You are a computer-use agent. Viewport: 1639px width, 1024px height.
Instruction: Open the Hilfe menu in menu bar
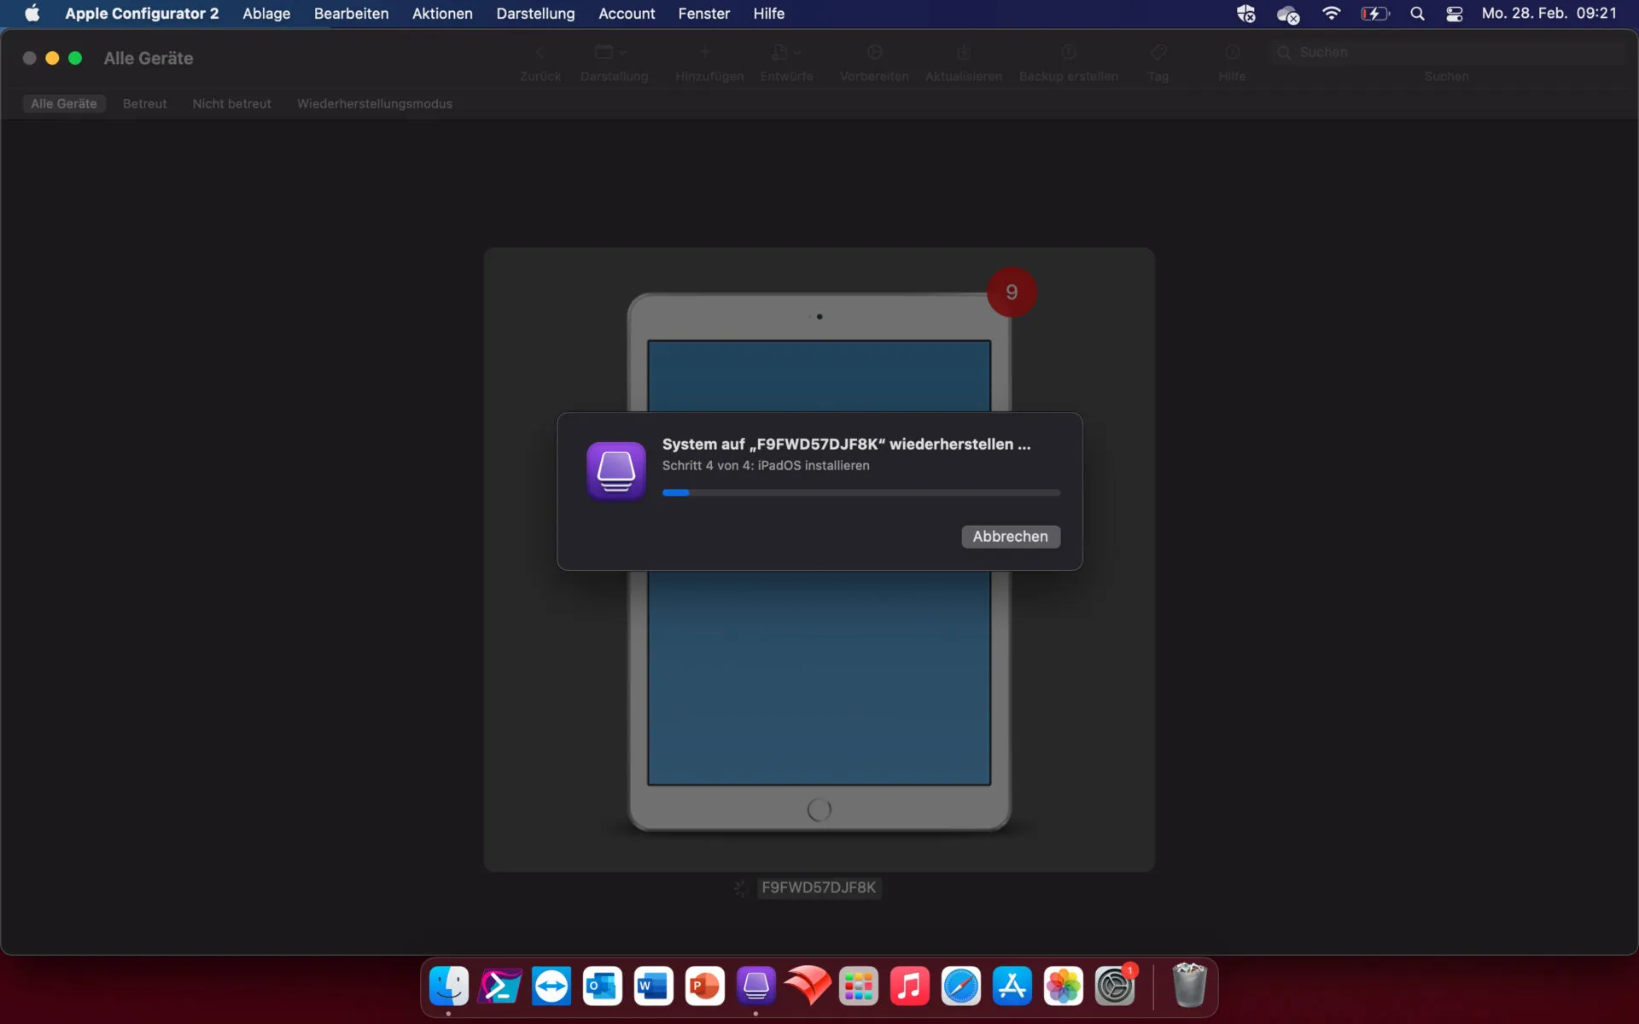click(x=768, y=14)
